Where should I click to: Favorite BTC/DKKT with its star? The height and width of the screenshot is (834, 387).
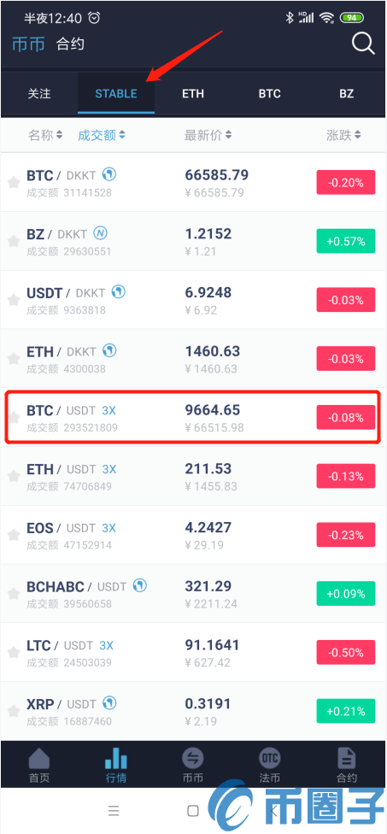coord(14,183)
